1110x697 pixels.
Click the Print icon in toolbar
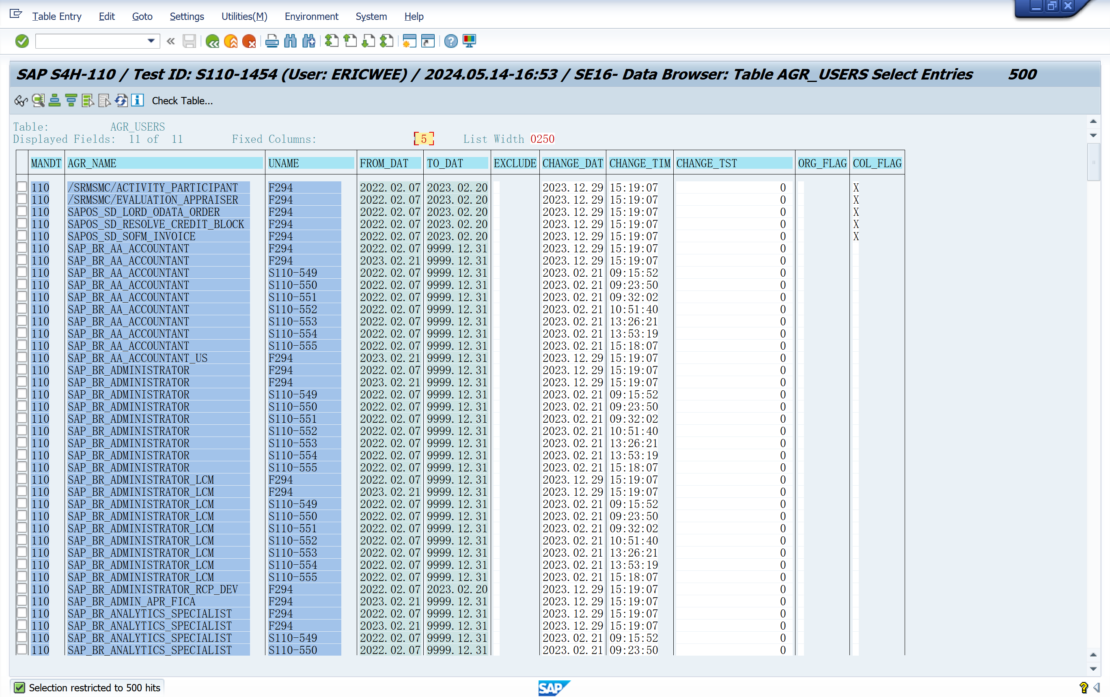pos(272,41)
